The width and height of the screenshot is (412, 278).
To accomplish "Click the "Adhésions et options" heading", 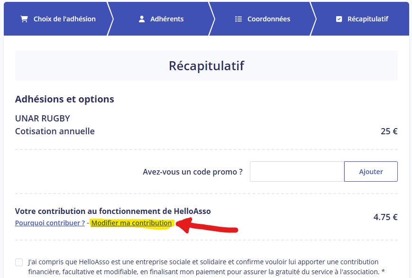I will tap(64, 99).
